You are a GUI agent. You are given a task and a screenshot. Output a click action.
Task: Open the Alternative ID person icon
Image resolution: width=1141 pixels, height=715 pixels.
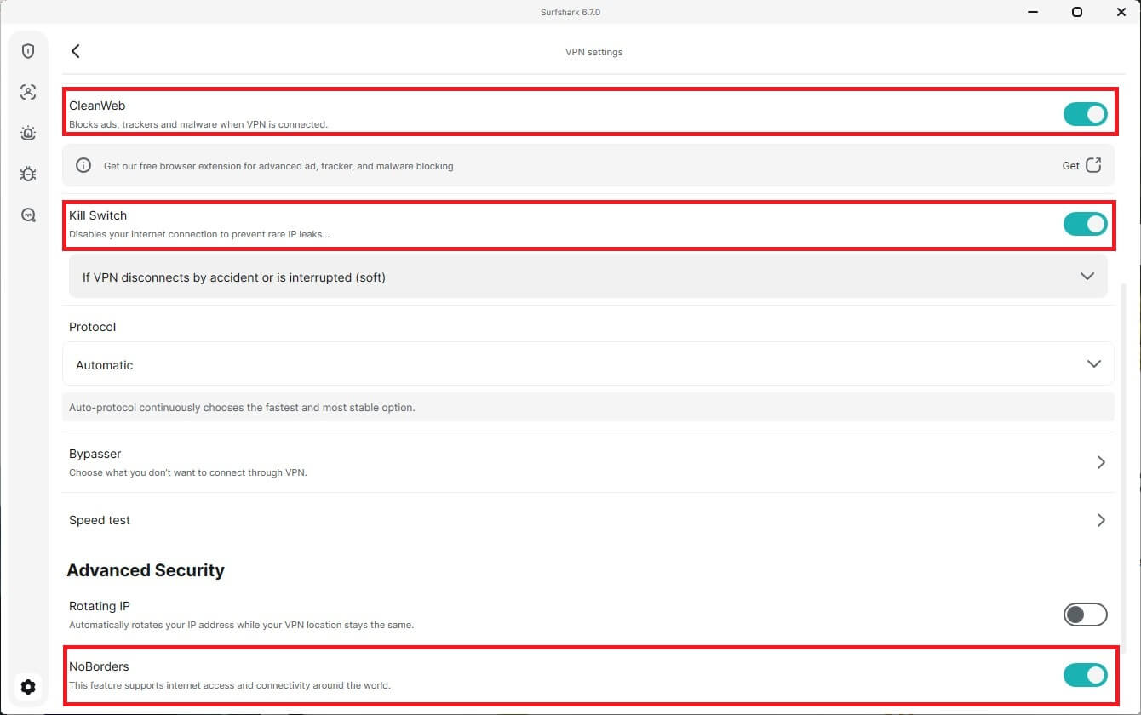[28, 92]
